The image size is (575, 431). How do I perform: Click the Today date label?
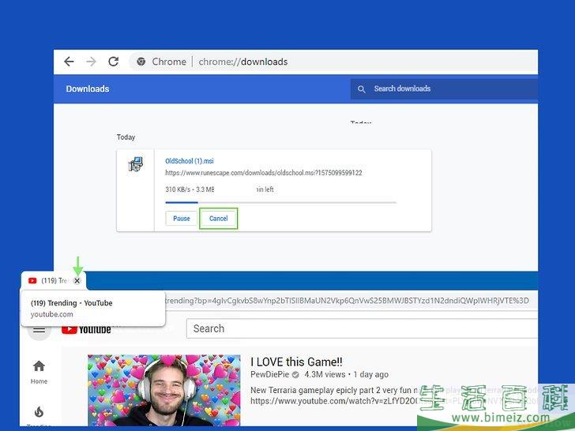[x=126, y=137]
